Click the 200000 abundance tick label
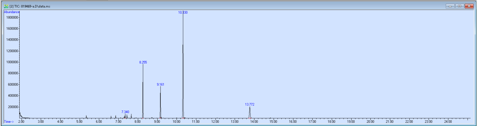This screenshot has width=477, height=126. tap(13, 107)
